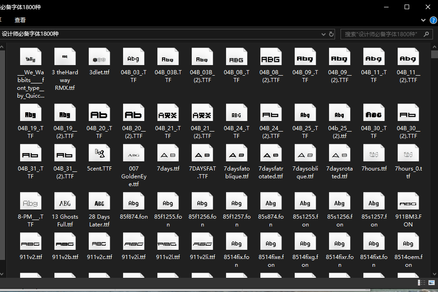
Task: Click the file list scrollbar up arrow
Action: coord(434,47)
